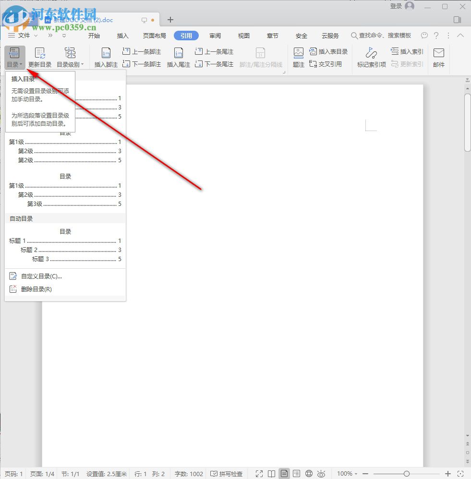Switch to outline view icon

(296, 474)
